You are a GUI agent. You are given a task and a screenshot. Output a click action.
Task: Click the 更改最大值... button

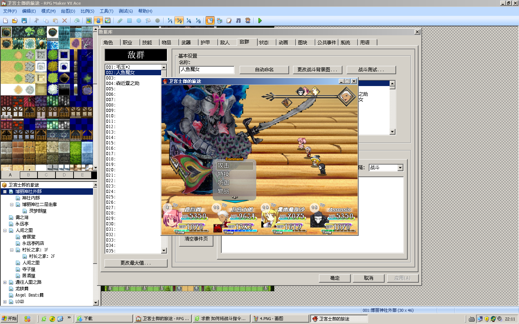pos(136,263)
